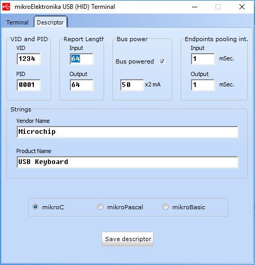Click the Vendor Name text field
The image size is (255, 265).
pyautogui.click(x=127, y=132)
